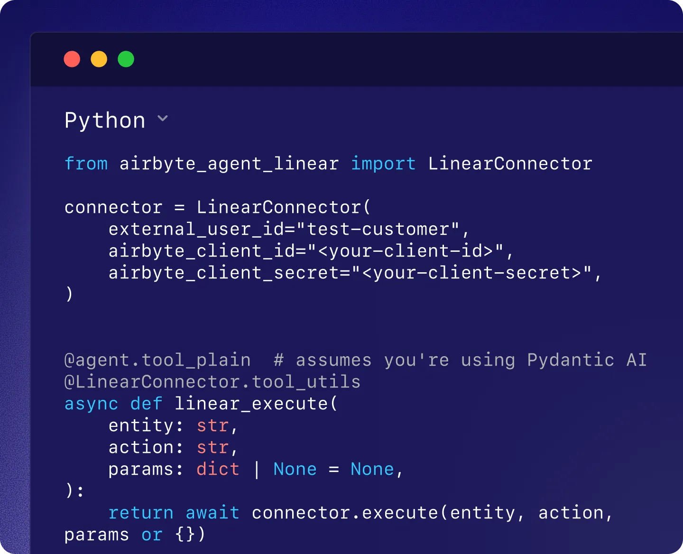This screenshot has width=683, height=554.
Task: Click the 'action: str,' parameter line
Action: click(173, 447)
